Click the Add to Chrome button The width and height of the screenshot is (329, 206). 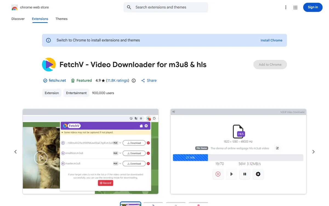pyautogui.click(x=270, y=65)
